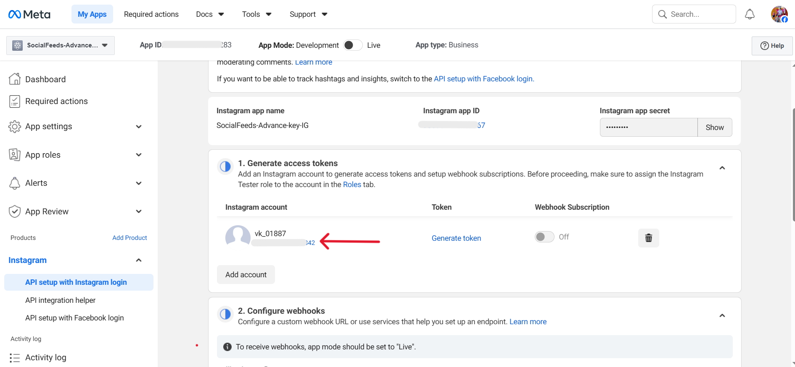
Task: Expand the App settings section
Action: (x=139, y=127)
